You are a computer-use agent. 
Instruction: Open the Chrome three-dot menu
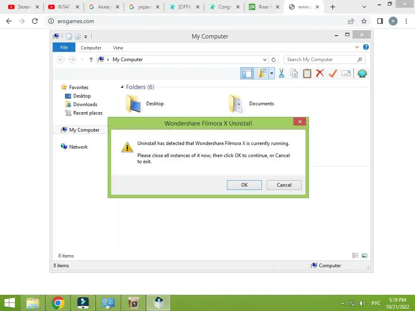(406, 21)
